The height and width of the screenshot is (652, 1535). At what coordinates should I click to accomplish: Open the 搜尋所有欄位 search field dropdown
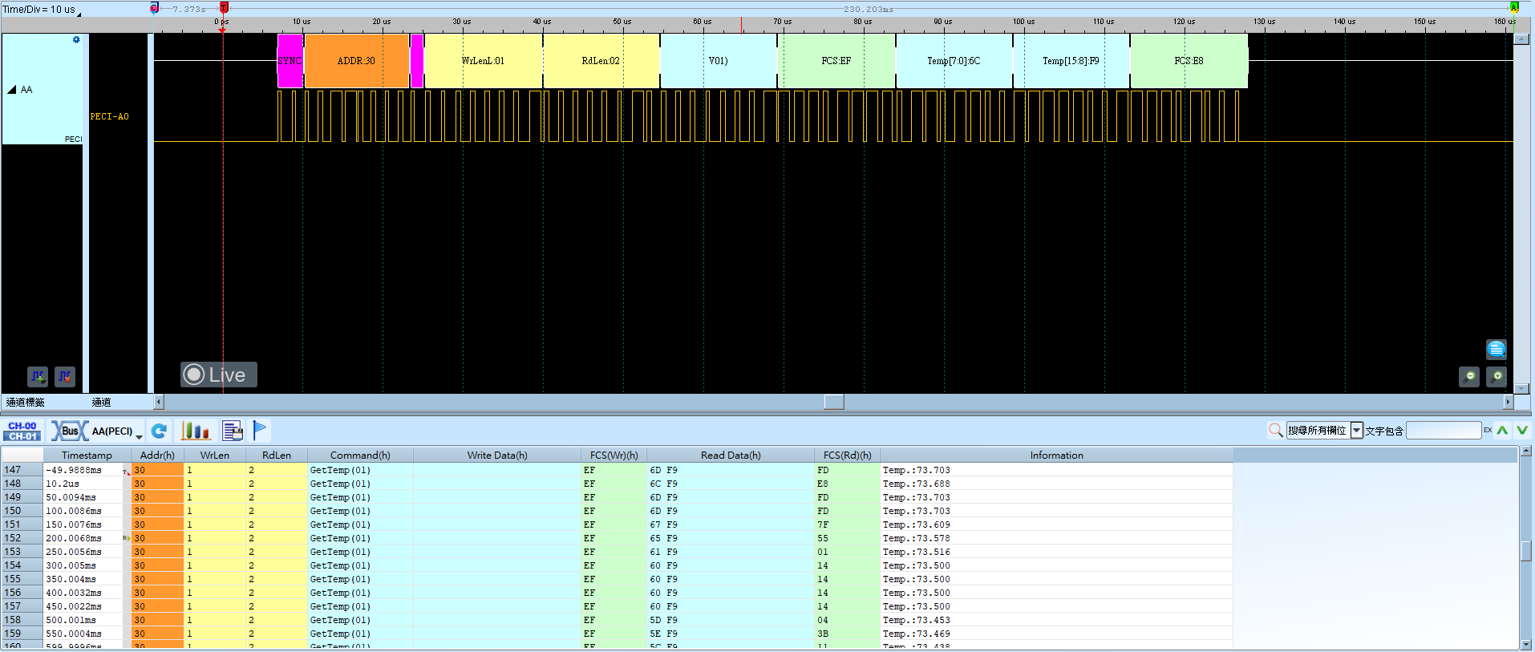[x=1357, y=431]
